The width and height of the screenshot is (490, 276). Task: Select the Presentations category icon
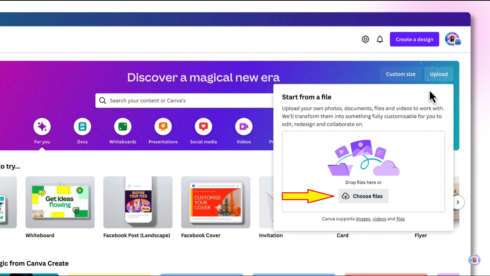click(163, 126)
